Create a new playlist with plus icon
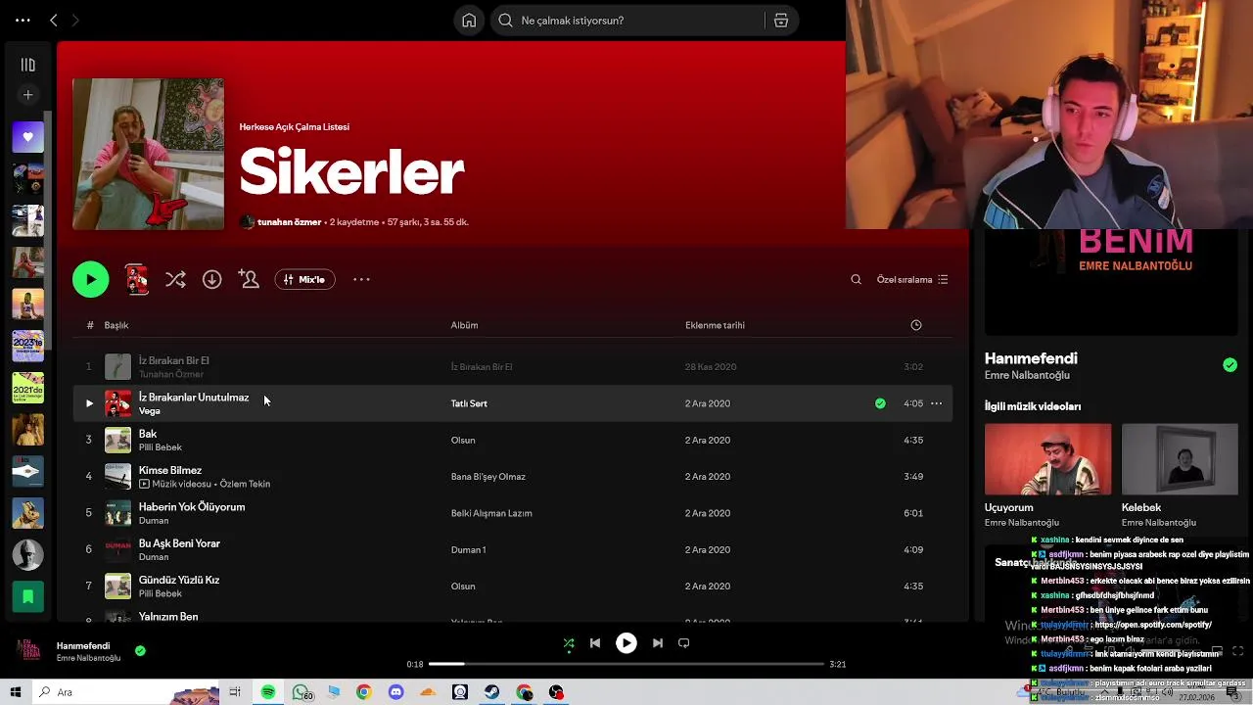1253x705 pixels. (x=27, y=95)
